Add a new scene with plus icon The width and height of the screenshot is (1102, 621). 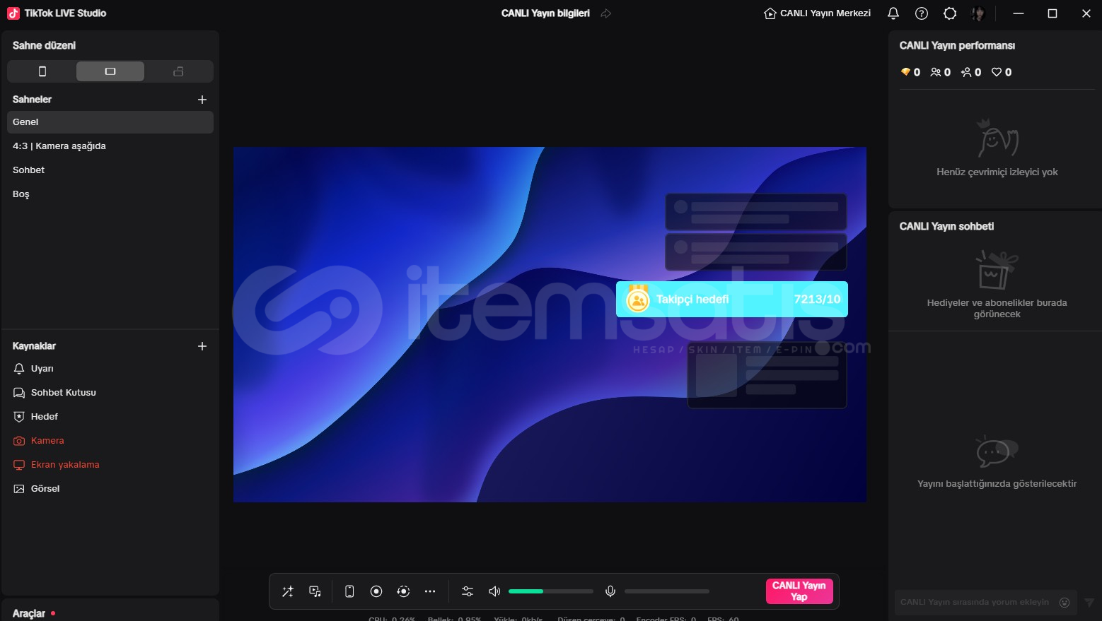[202, 100]
